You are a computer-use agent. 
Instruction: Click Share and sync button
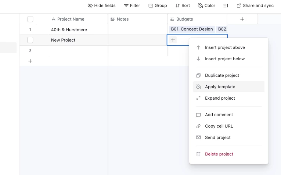click(x=255, y=6)
